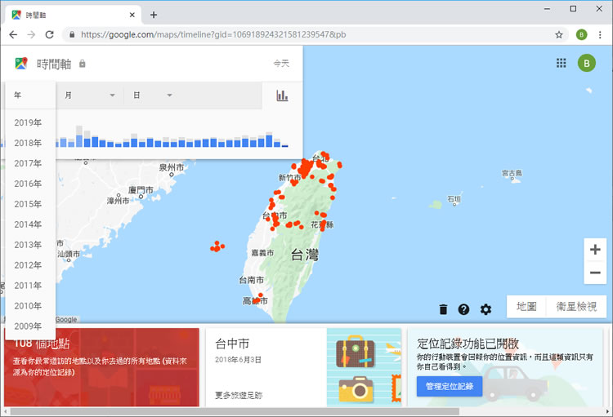613x417 pixels.
Task: Open the settings gear icon on map
Action: (486, 309)
